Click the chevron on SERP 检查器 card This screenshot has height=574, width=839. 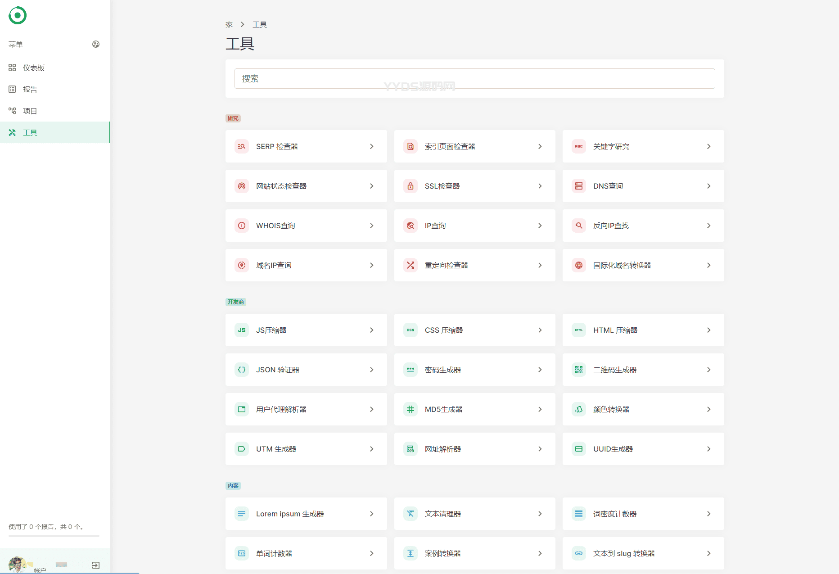click(x=372, y=146)
